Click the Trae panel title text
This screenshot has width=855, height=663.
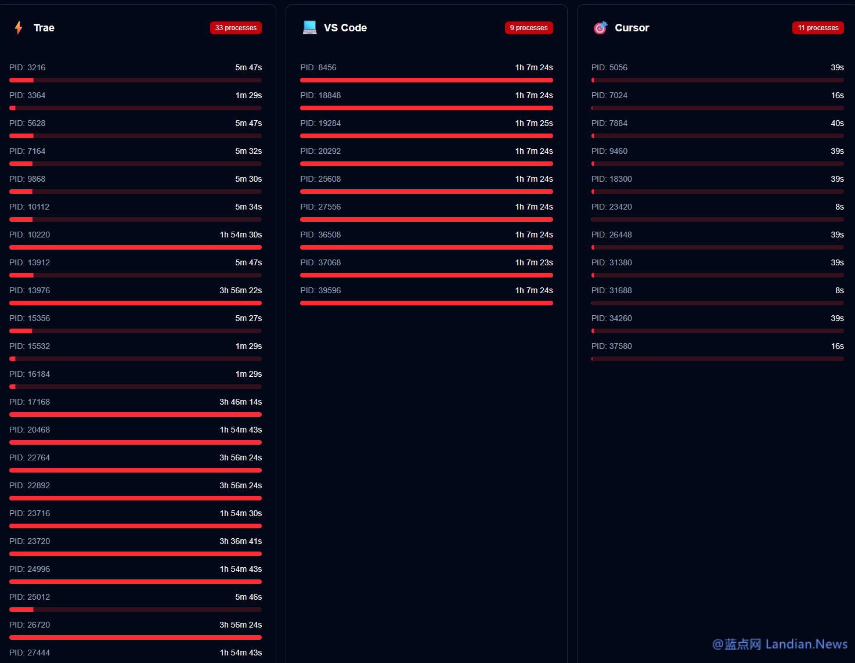[44, 28]
